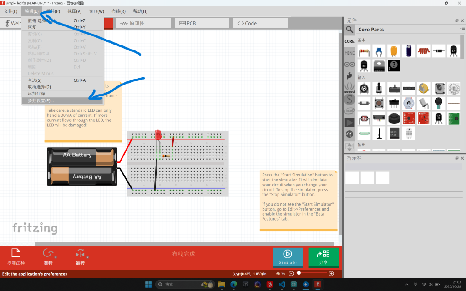Open the Seeed parts bin
Viewport: 466px width, 291px height.
[x=349, y=87]
